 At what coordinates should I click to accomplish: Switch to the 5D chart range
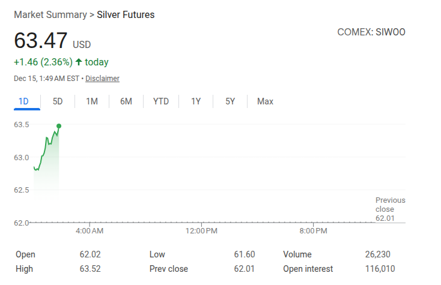point(58,101)
